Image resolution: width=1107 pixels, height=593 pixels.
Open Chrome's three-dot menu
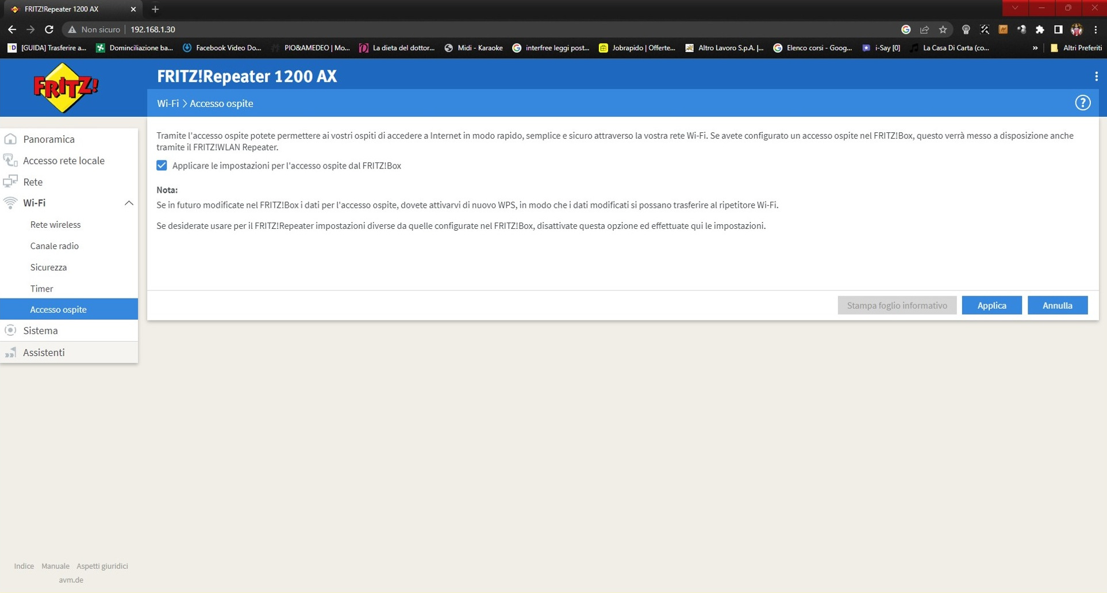tap(1096, 29)
